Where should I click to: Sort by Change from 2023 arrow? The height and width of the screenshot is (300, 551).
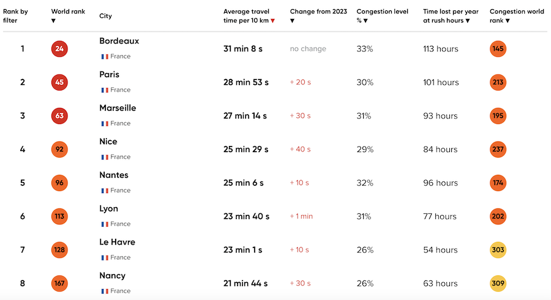pos(292,21)
